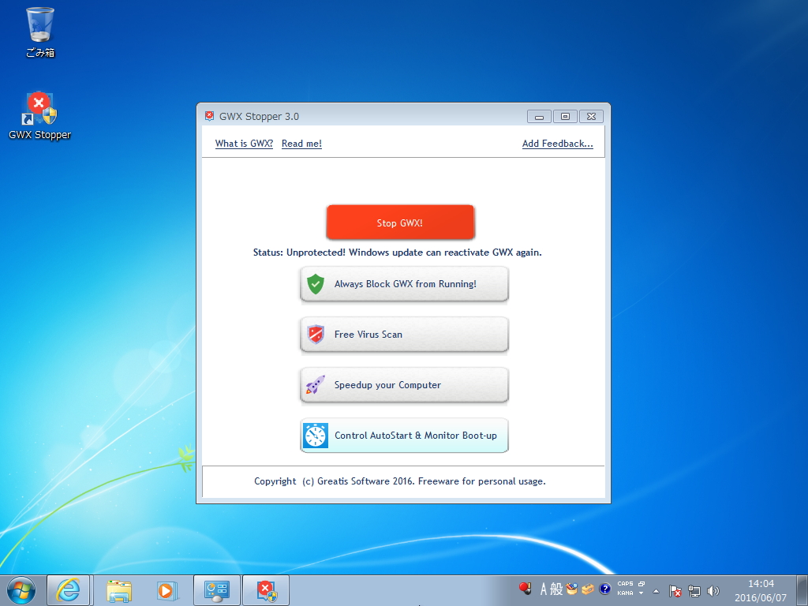Click green shield icon on Always Block button

click(x=316, y=284)
